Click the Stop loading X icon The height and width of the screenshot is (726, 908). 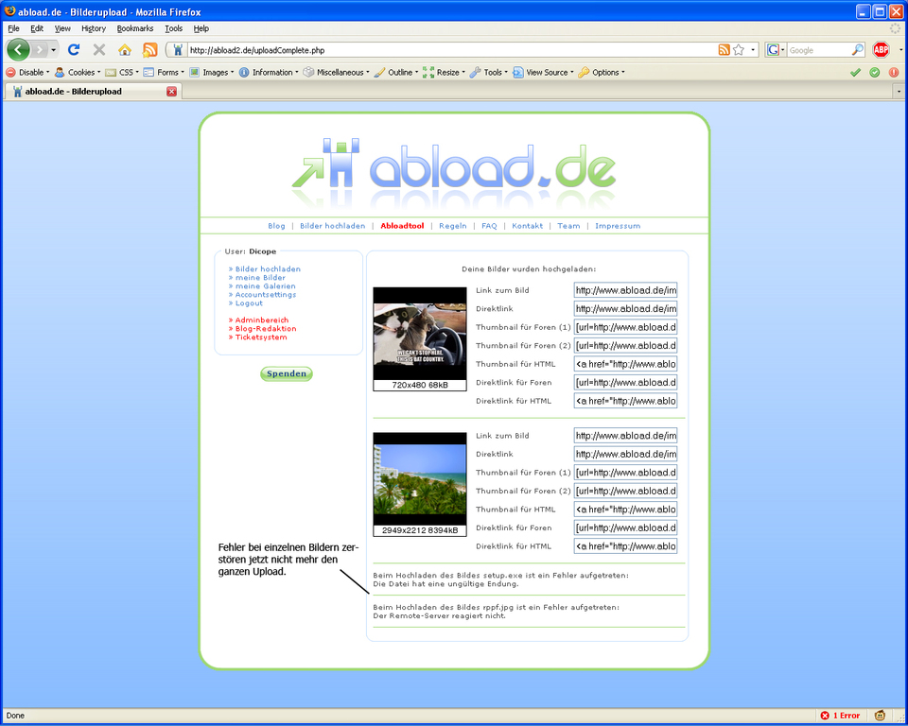[99, 50]
